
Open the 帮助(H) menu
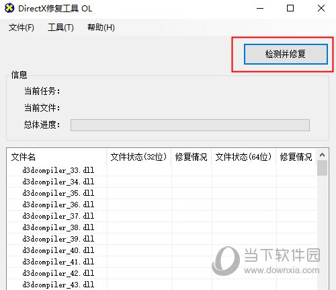pyautogui.click(x=101, y=28)
